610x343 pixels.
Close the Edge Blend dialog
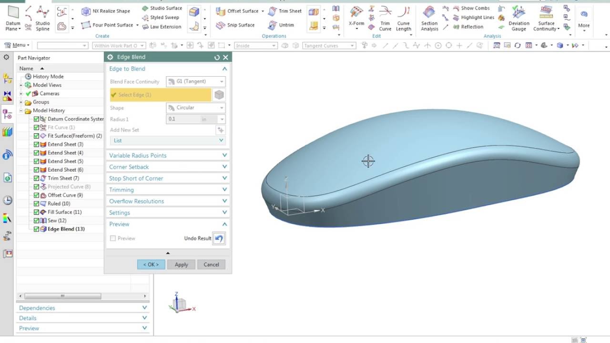225,57
